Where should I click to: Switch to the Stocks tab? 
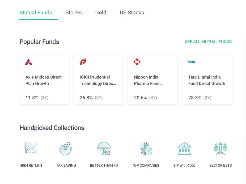74,13
